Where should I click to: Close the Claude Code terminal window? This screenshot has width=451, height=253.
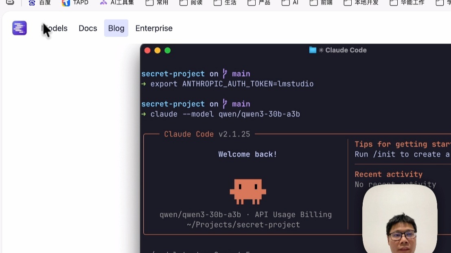click(148, 50)
